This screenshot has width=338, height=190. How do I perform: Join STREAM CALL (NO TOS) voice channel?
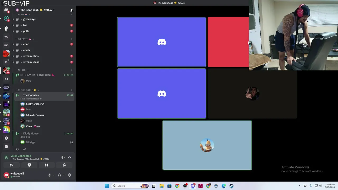point(44,75)
